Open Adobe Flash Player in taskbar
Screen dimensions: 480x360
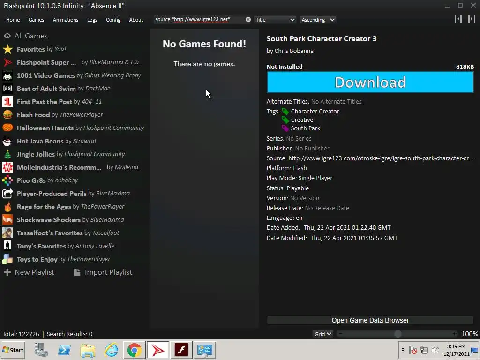click(x=181, y=350)
